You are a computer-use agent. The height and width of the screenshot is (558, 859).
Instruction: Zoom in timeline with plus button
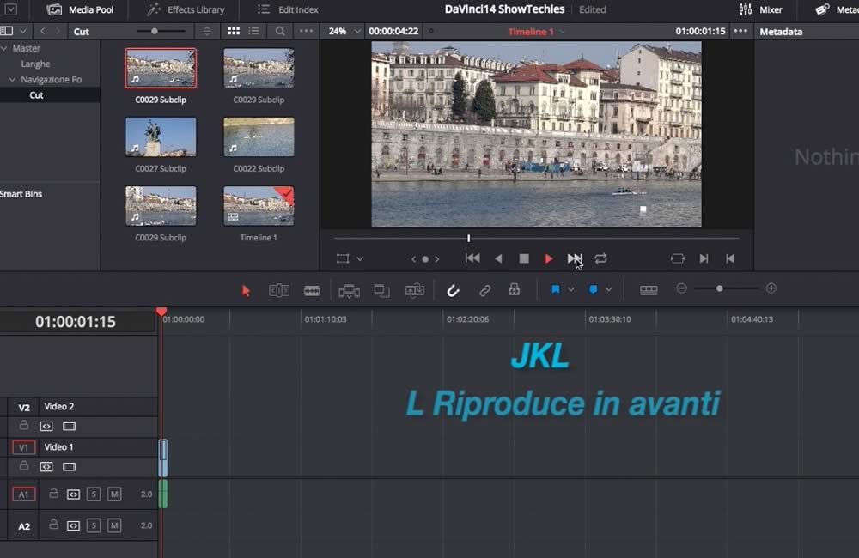[x=771, y=288]
